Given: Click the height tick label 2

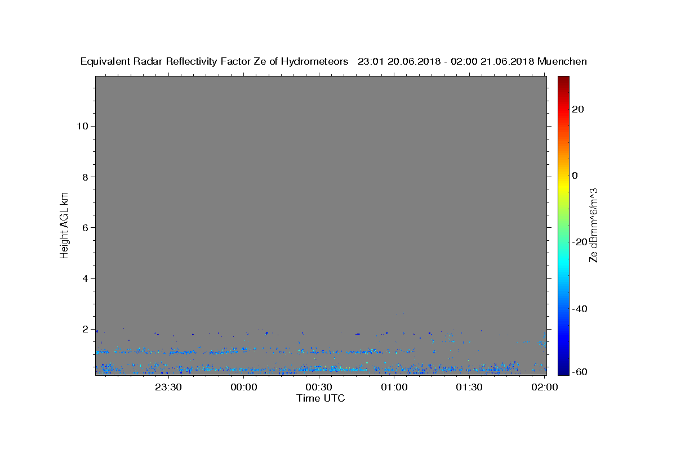Looking at the screenshot, I should tap(86, 329).
